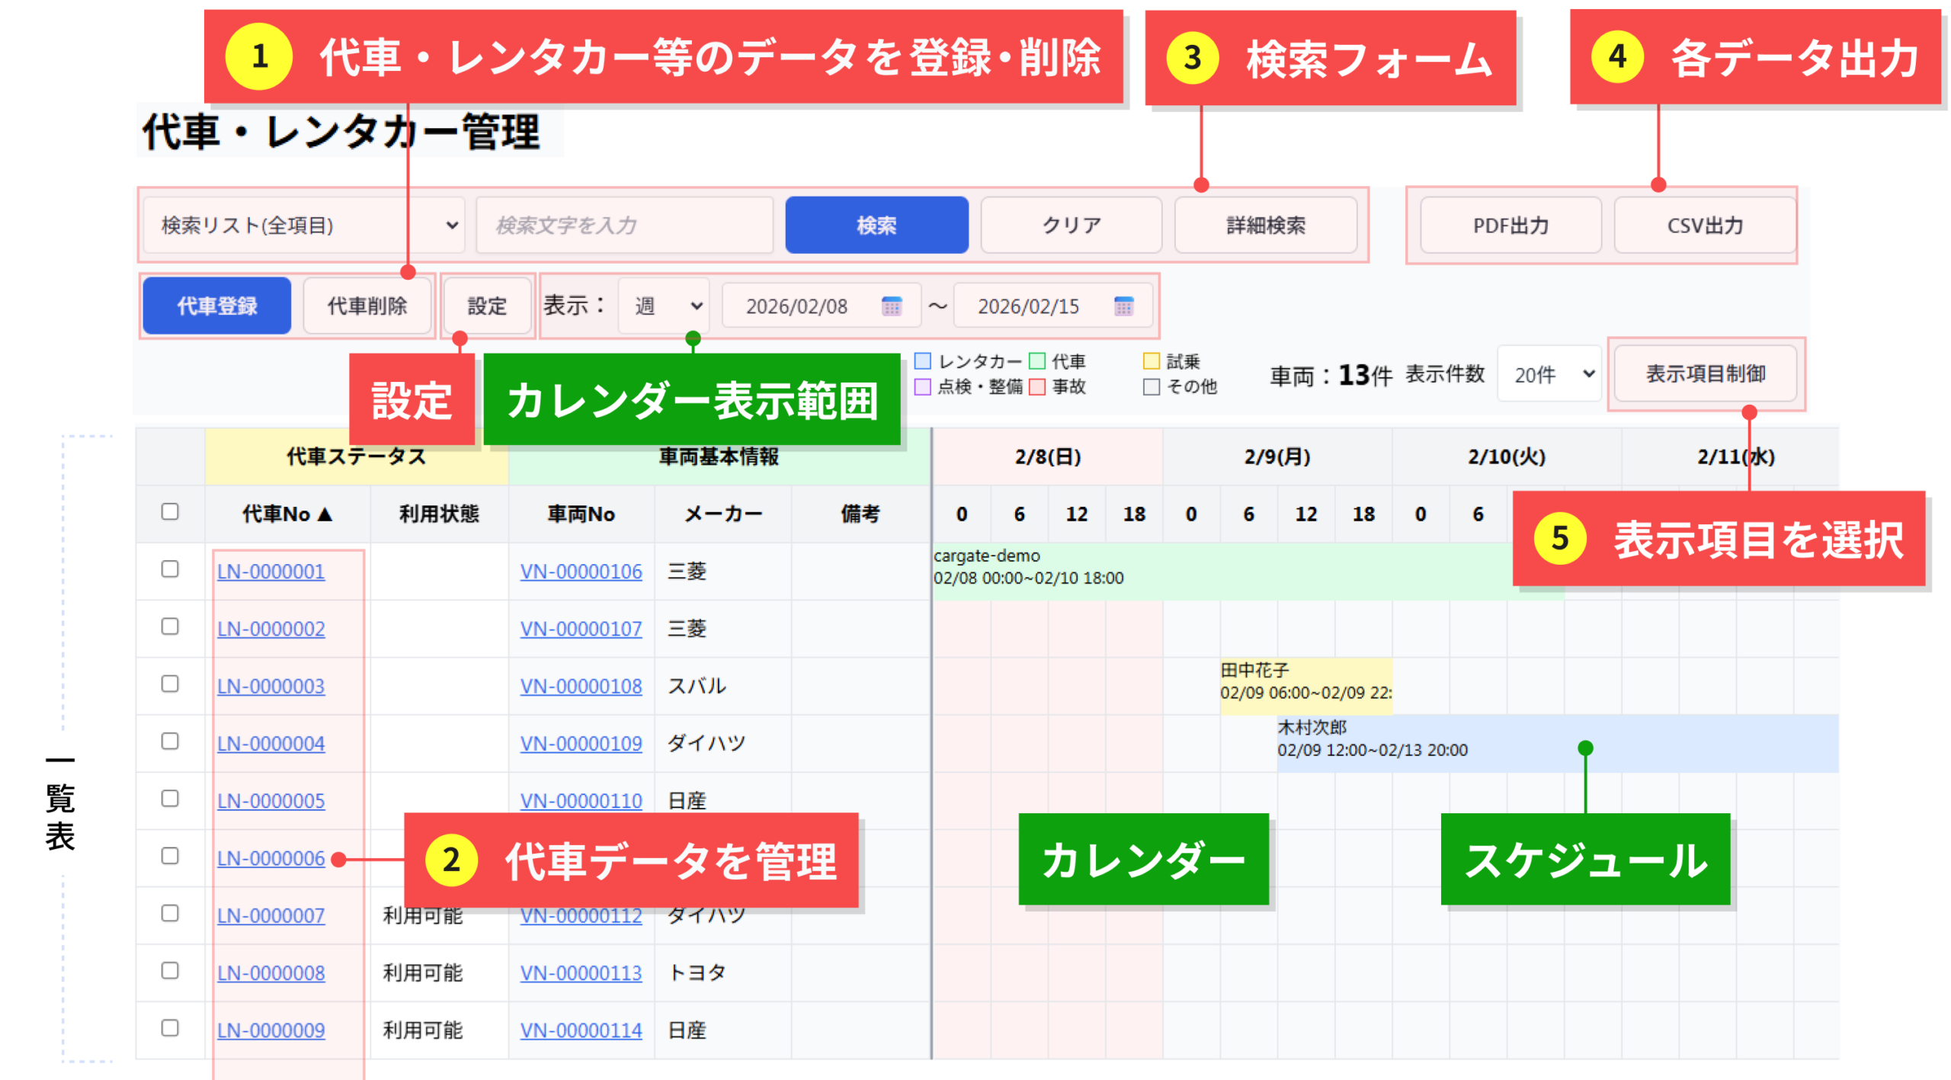Open the LN-0000004 loaner car link
This screenshot has width=1951, height=1080.
pyautogui.click(x=271, y=743)
